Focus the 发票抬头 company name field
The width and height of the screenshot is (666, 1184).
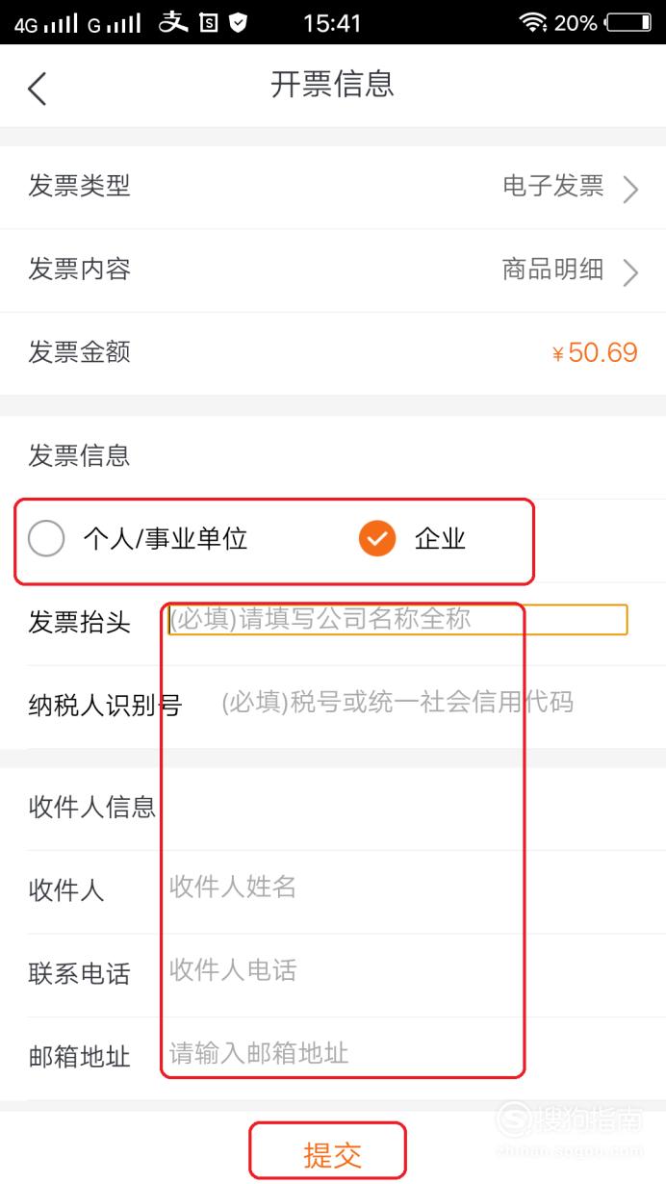[398, 619]
